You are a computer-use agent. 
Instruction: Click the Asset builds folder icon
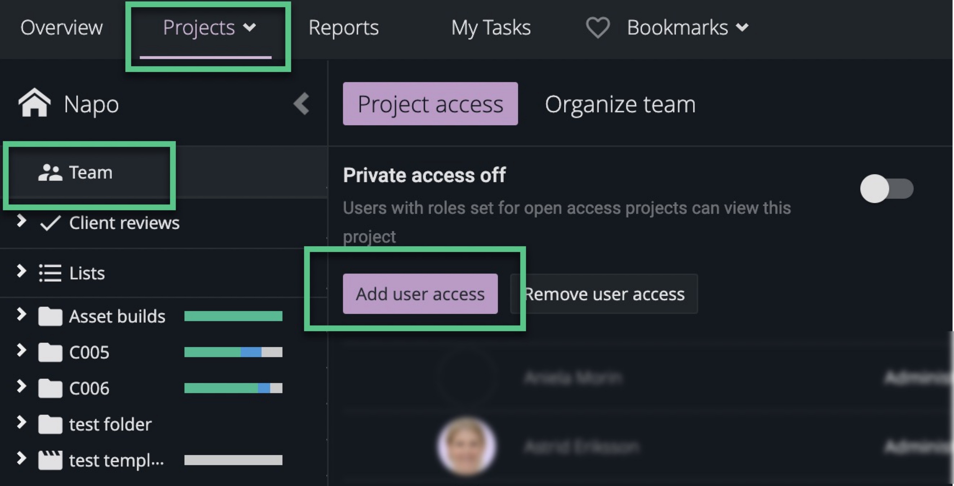click(x=51, y=316)
